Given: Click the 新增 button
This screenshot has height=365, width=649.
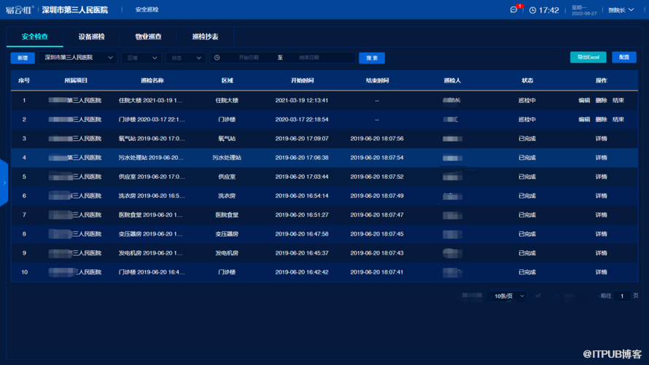Looking at the screenshot, I should point(23,58).
